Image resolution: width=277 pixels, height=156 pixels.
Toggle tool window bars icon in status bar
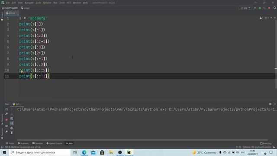tap(2, 147)
